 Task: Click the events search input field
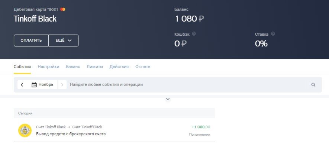187,85
